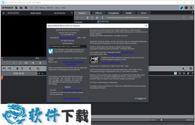Image resolution: width=195 pixels, height=125 pixels.
Task: Switch to the Templates tab
Action: click(x=113, y=13)
